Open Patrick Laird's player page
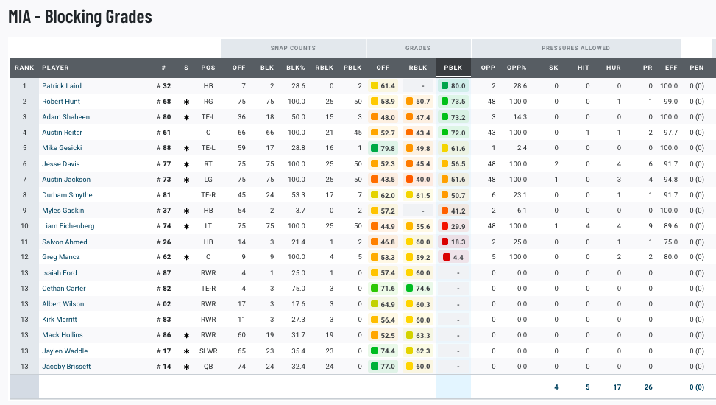 pyautogui.click(x=62, y=86)
